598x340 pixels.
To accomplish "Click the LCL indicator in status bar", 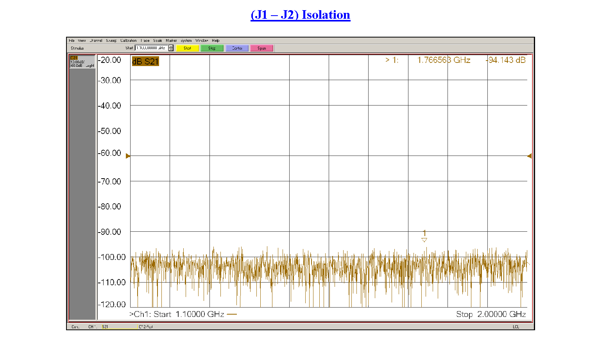I will 516,327.
